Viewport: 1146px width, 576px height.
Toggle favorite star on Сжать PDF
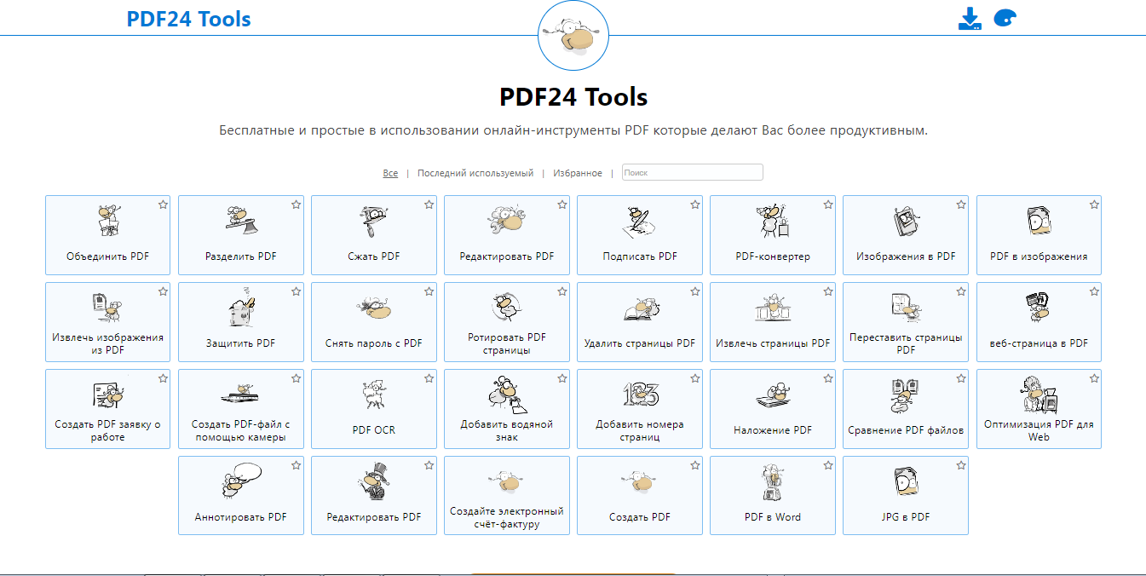click(429, 204)
